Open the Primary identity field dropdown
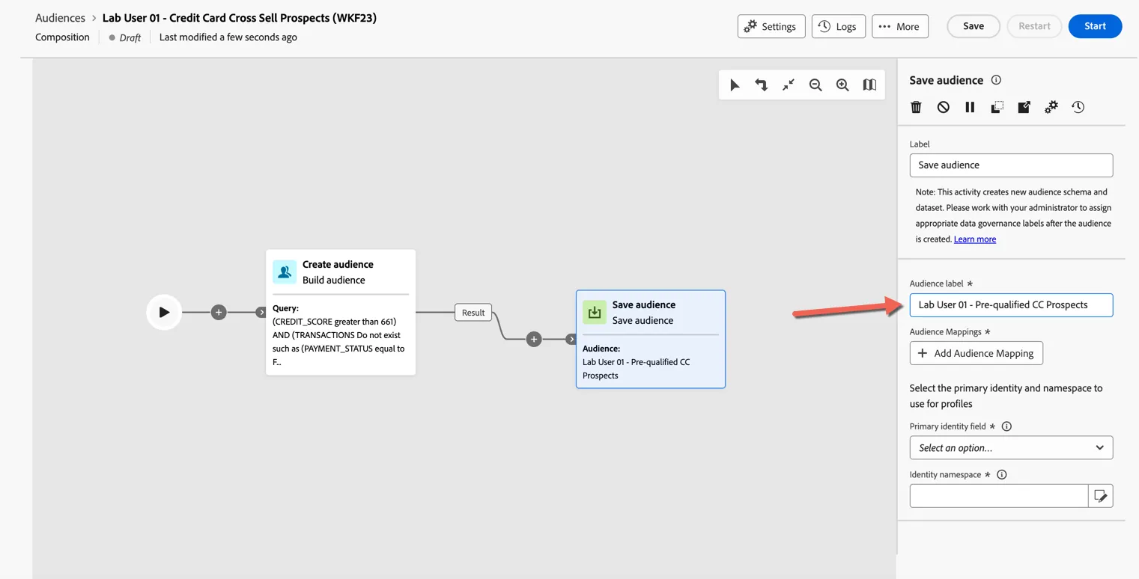 tap(1011, 447)
